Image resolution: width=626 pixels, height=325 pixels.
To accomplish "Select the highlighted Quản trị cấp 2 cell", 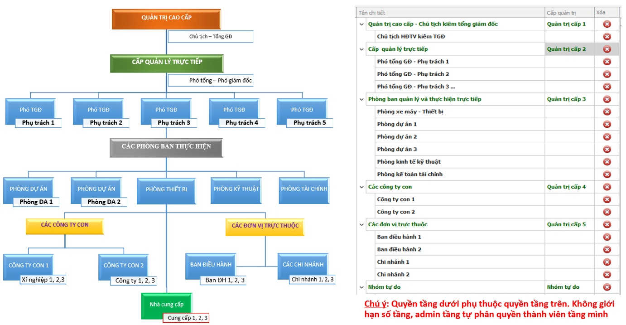I will tap(569, 49).
